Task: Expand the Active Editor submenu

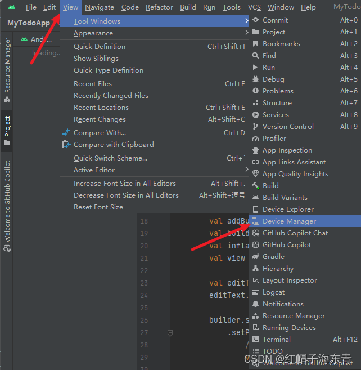Action: (154, 170)
